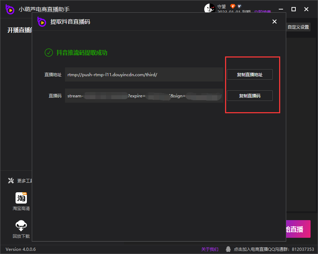This screenshot has width=318, height=254.
Task: Click the 直播码 stream key field
Action: [x=144, y=96]
